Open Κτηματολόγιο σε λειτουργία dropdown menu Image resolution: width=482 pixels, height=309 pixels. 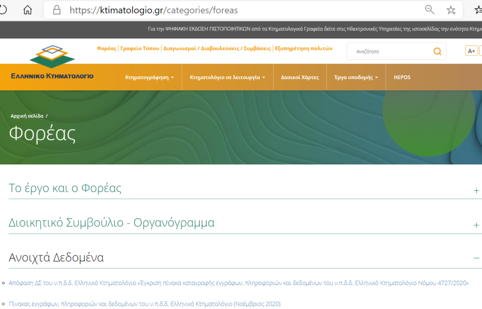(227, 77)
